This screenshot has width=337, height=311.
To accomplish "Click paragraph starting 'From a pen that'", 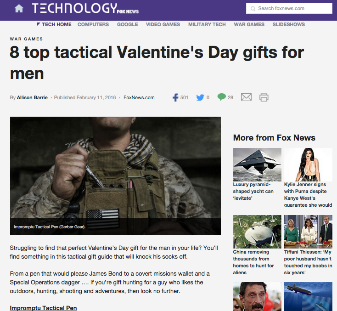I will point(110,283).
